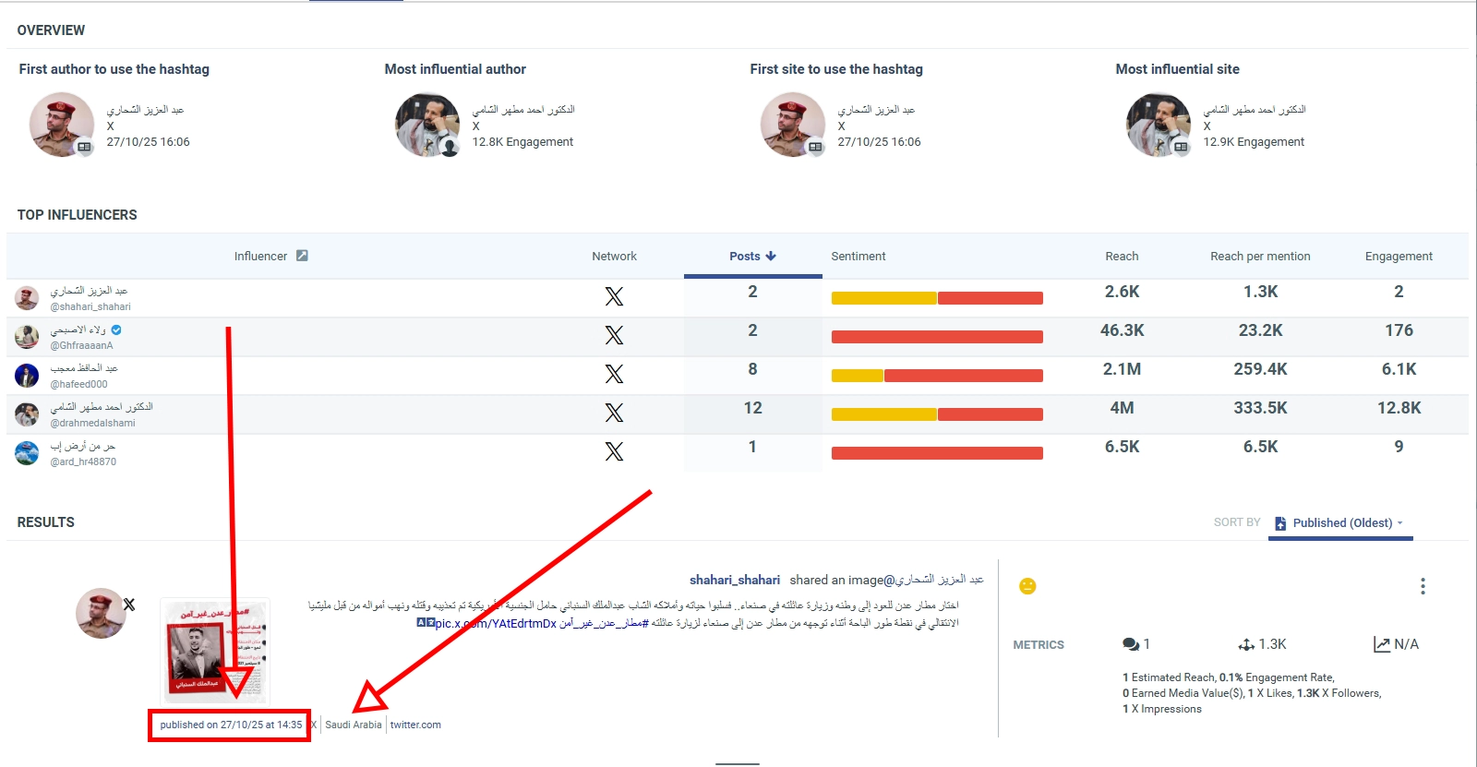Click sentiment bar for @GhfraaaanA row
1477x767 pixels.
pyautogui.click(x=937, y=337)
